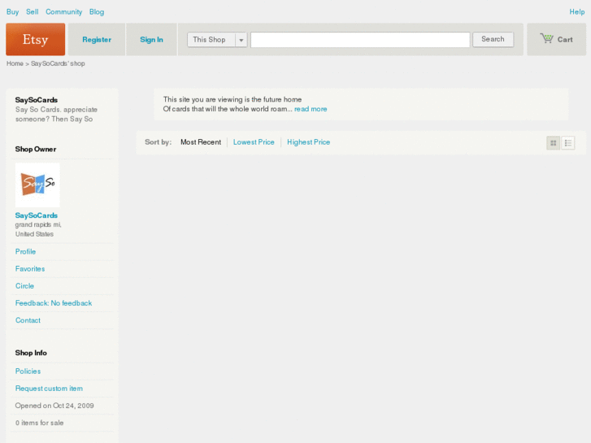View the owner's Favorites
This screenshot has width=591, height=443.
[x=30, y=269]
